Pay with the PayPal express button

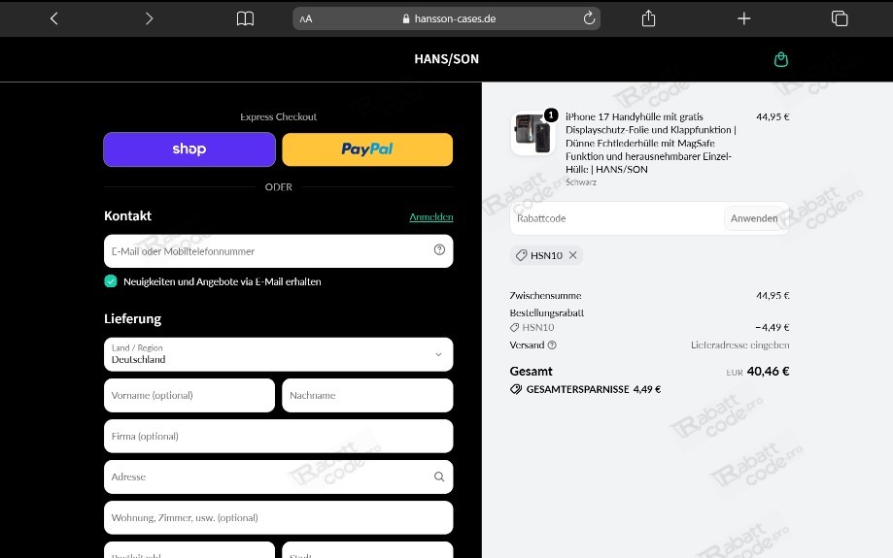367,149
